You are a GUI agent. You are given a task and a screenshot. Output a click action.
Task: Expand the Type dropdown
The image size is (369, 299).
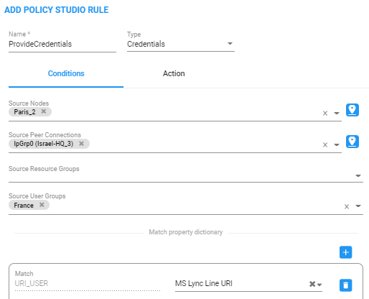pyautogui.click(x=230, y=44)
